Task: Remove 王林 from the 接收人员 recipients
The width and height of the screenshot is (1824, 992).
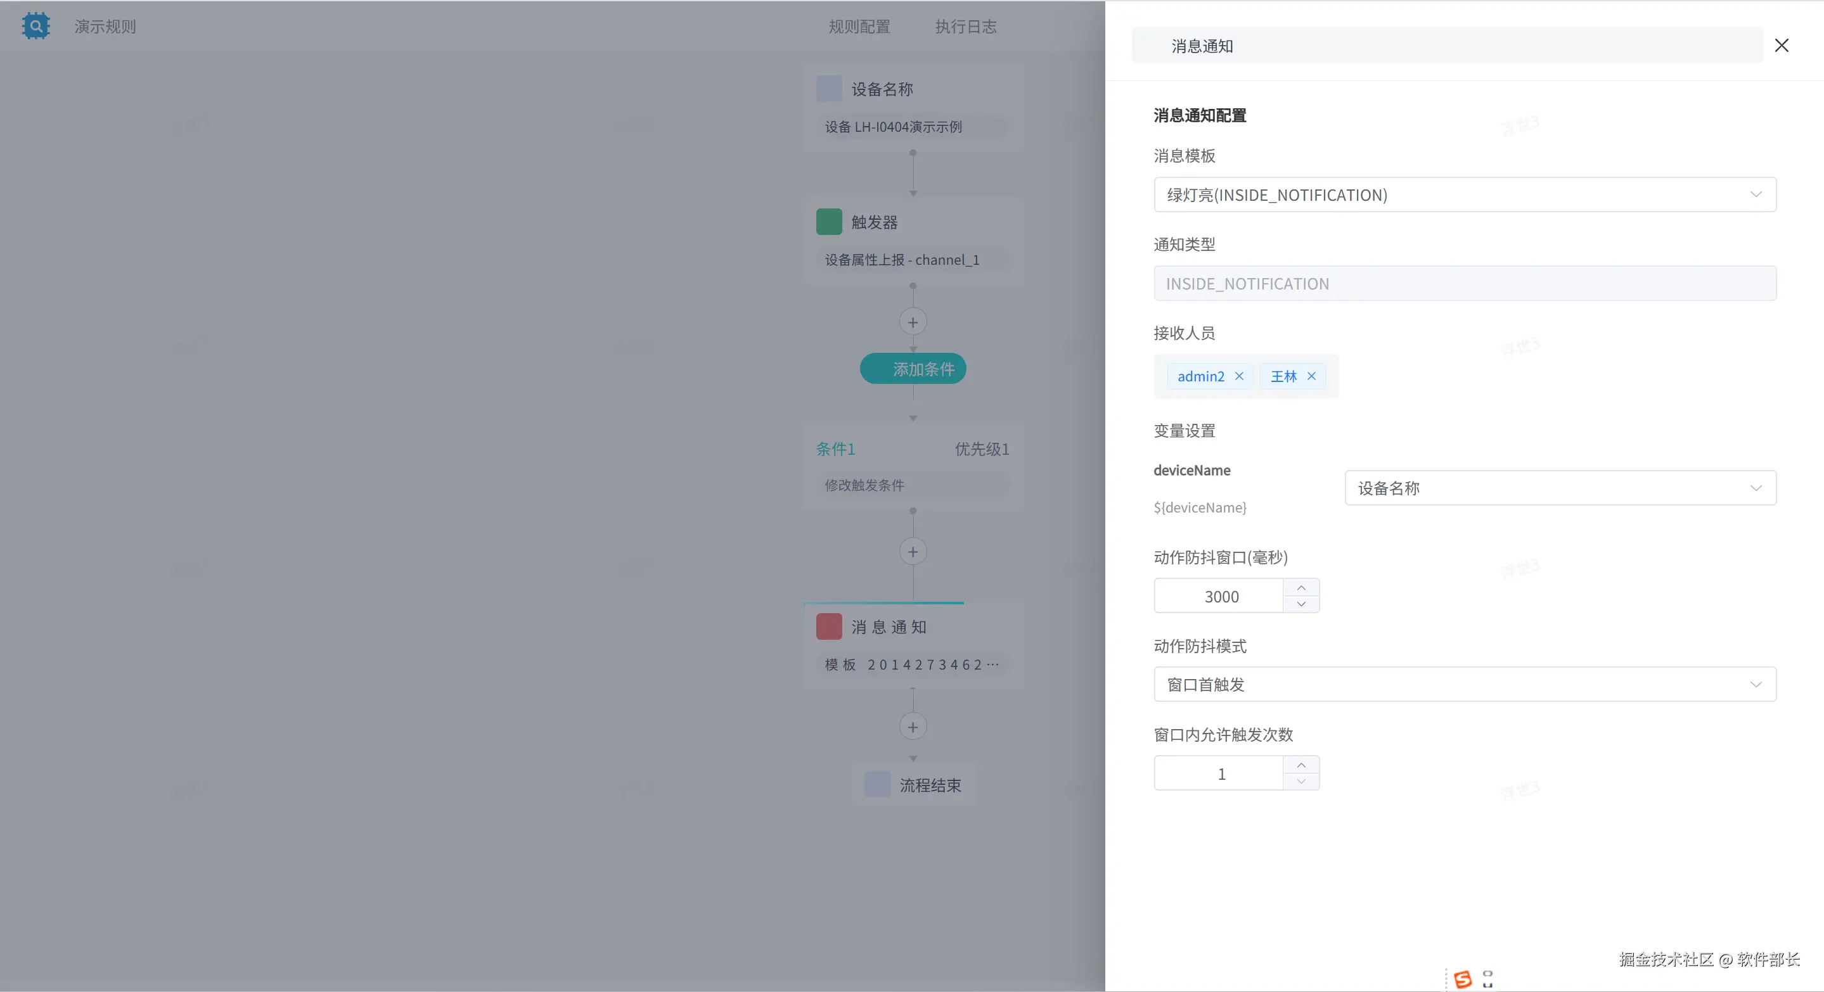Action: [1311, 376]
